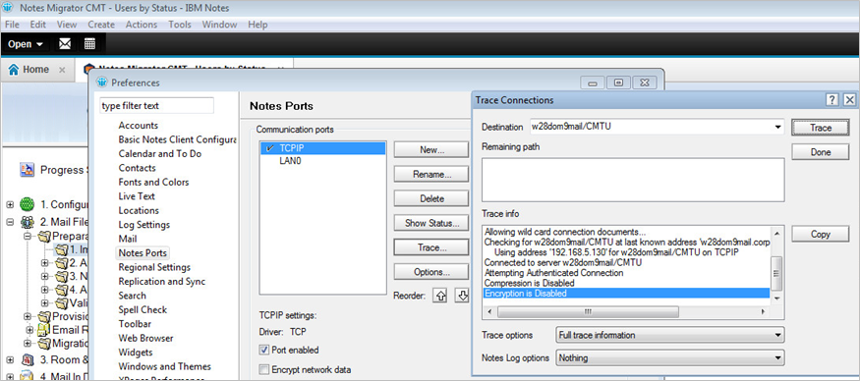Select Fonts and Colors preference
The height and width of the screenshot is (381, 860).
point(153,182)
